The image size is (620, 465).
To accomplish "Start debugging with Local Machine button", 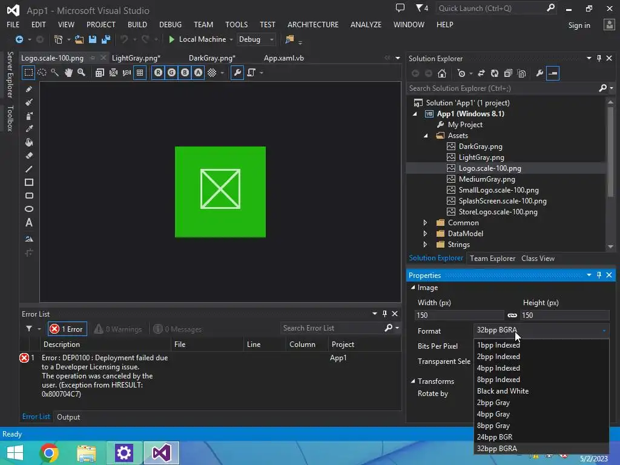I will click(x=197, y=39).
